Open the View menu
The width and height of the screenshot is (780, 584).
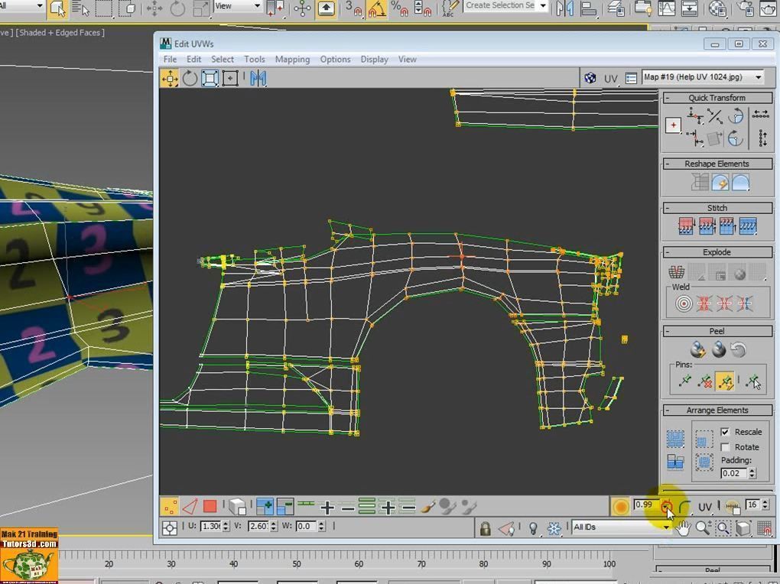click(407, 59)
